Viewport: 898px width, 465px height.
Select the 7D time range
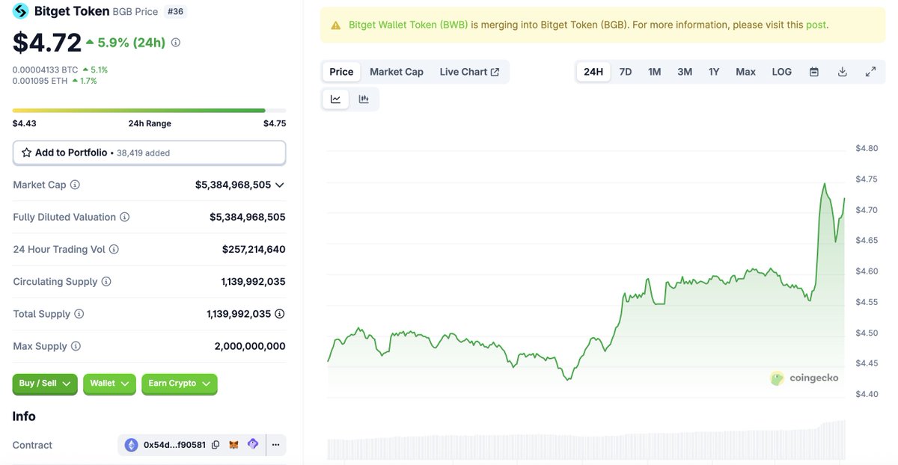click(x=626, y=72)
